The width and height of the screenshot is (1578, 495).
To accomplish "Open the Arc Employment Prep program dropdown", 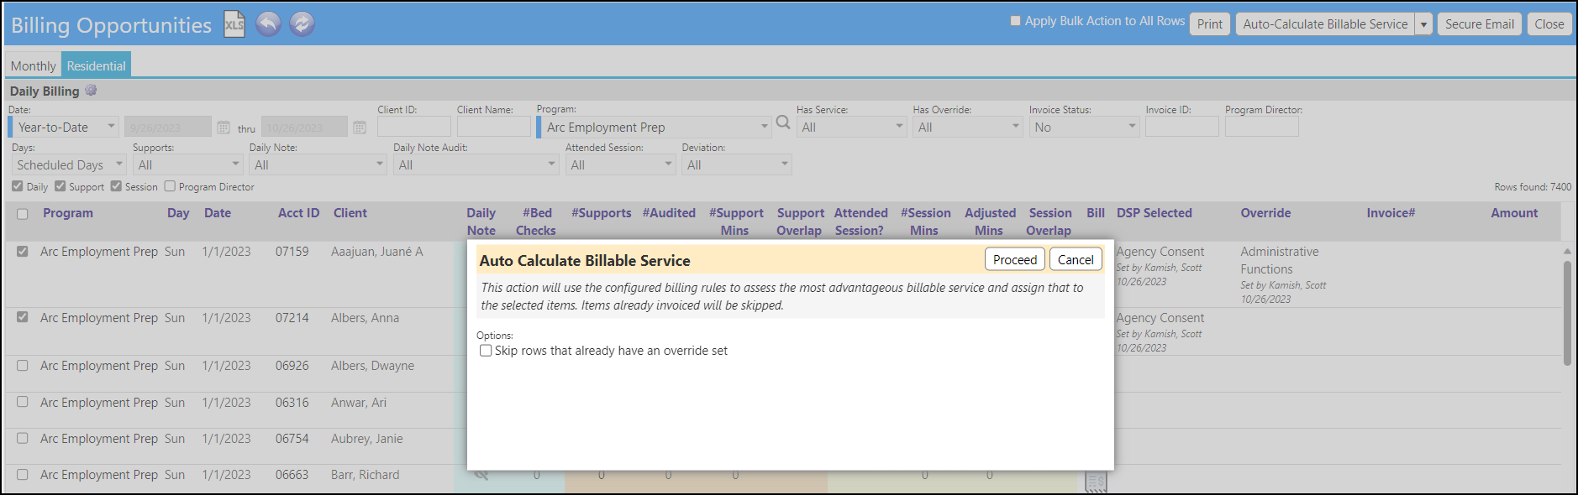I will tap(654, 127).
